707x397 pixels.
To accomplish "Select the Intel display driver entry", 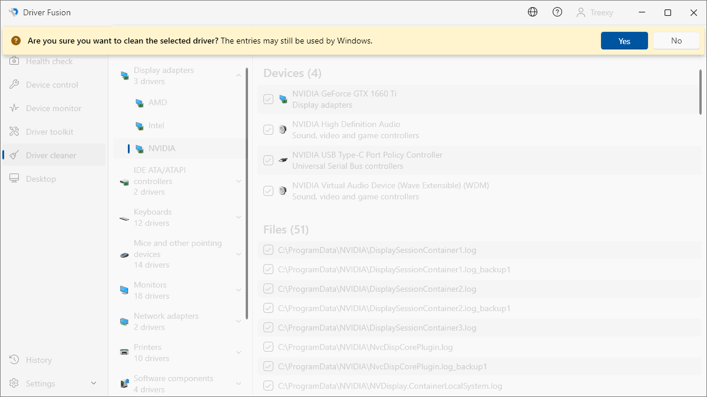I will 156,125.
